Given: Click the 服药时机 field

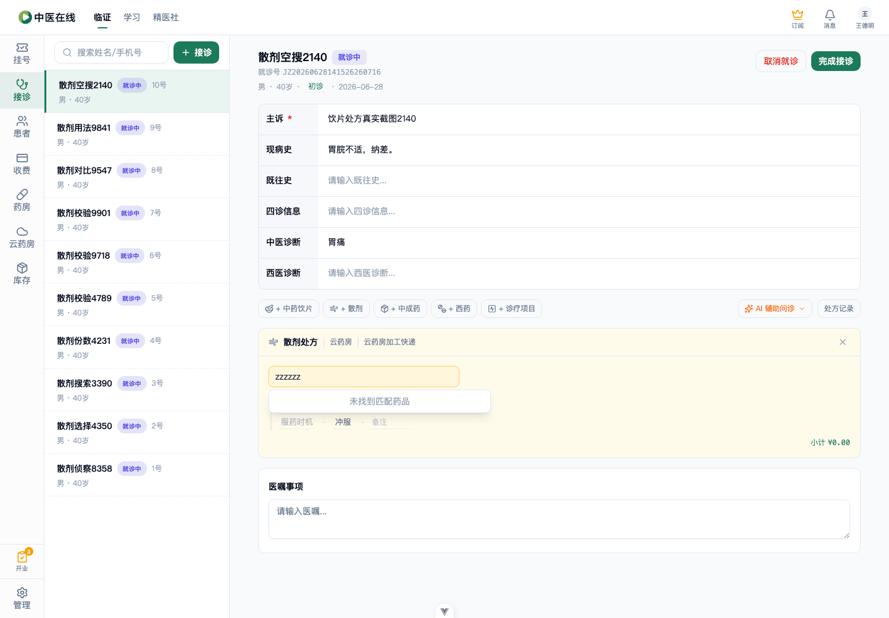Looking at the screenshot, I should pos(297,422).
